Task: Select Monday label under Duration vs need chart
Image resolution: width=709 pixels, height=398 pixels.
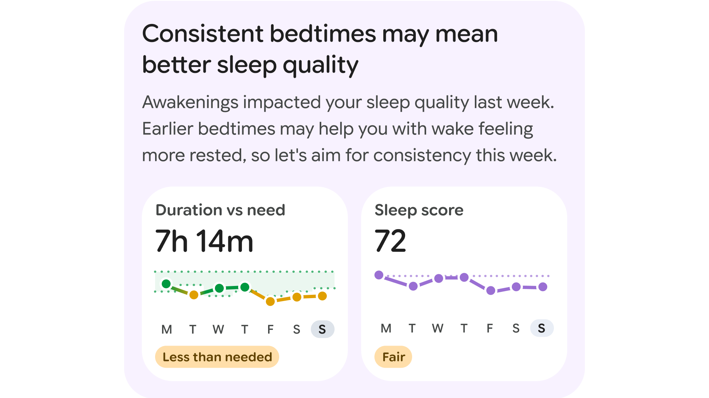Action: pyautogui.click(x=167, y=329)
